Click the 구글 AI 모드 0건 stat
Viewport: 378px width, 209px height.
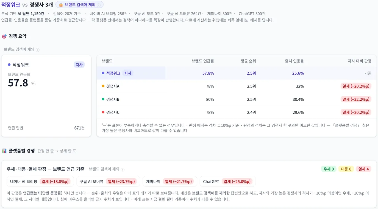pyautogui.click(x=147, y=14)
